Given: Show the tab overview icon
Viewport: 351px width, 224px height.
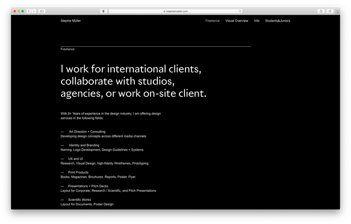Looking at the screenshot, I should 330,11.
